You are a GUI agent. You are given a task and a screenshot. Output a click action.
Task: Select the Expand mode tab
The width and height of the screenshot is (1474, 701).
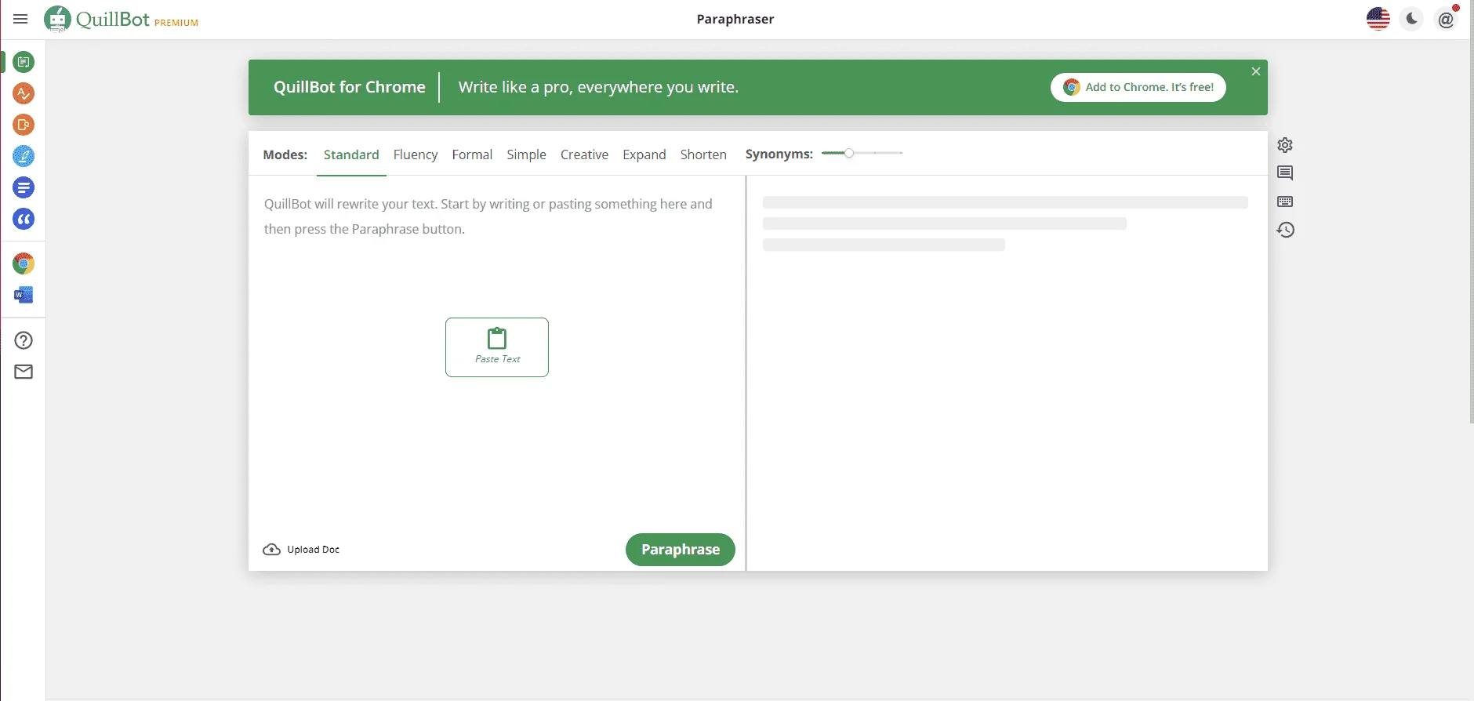644,154
